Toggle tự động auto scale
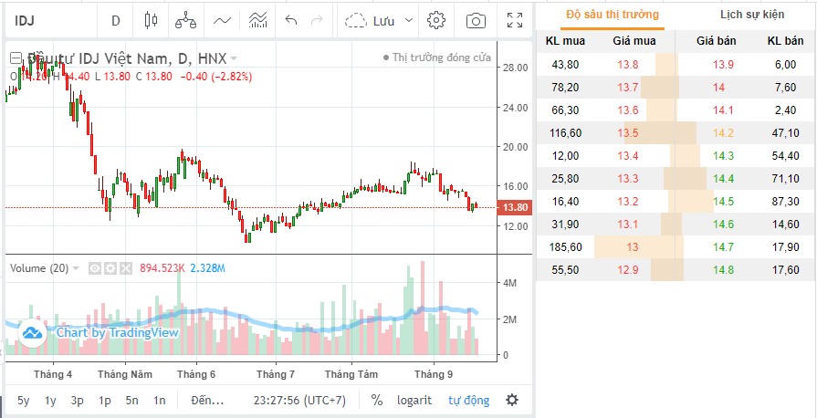This screenshot has width=817, height=418. [468, 400]
